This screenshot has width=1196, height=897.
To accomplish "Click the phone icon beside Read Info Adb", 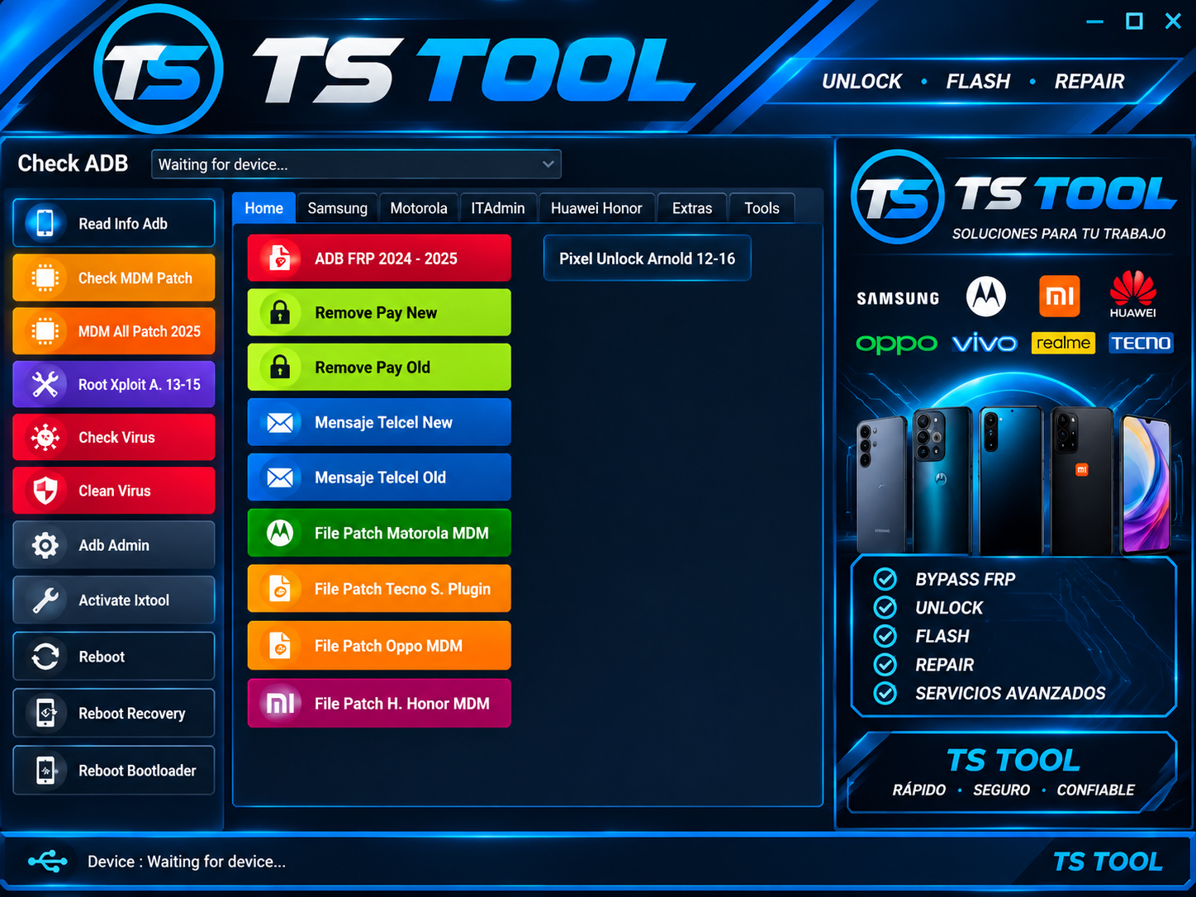I will point(45,223).
